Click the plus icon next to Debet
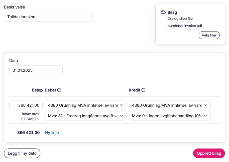 (x=59, y=90)
